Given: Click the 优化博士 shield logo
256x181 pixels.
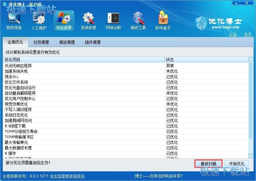Looking at the screenshot, I should (x=201, y=23).
